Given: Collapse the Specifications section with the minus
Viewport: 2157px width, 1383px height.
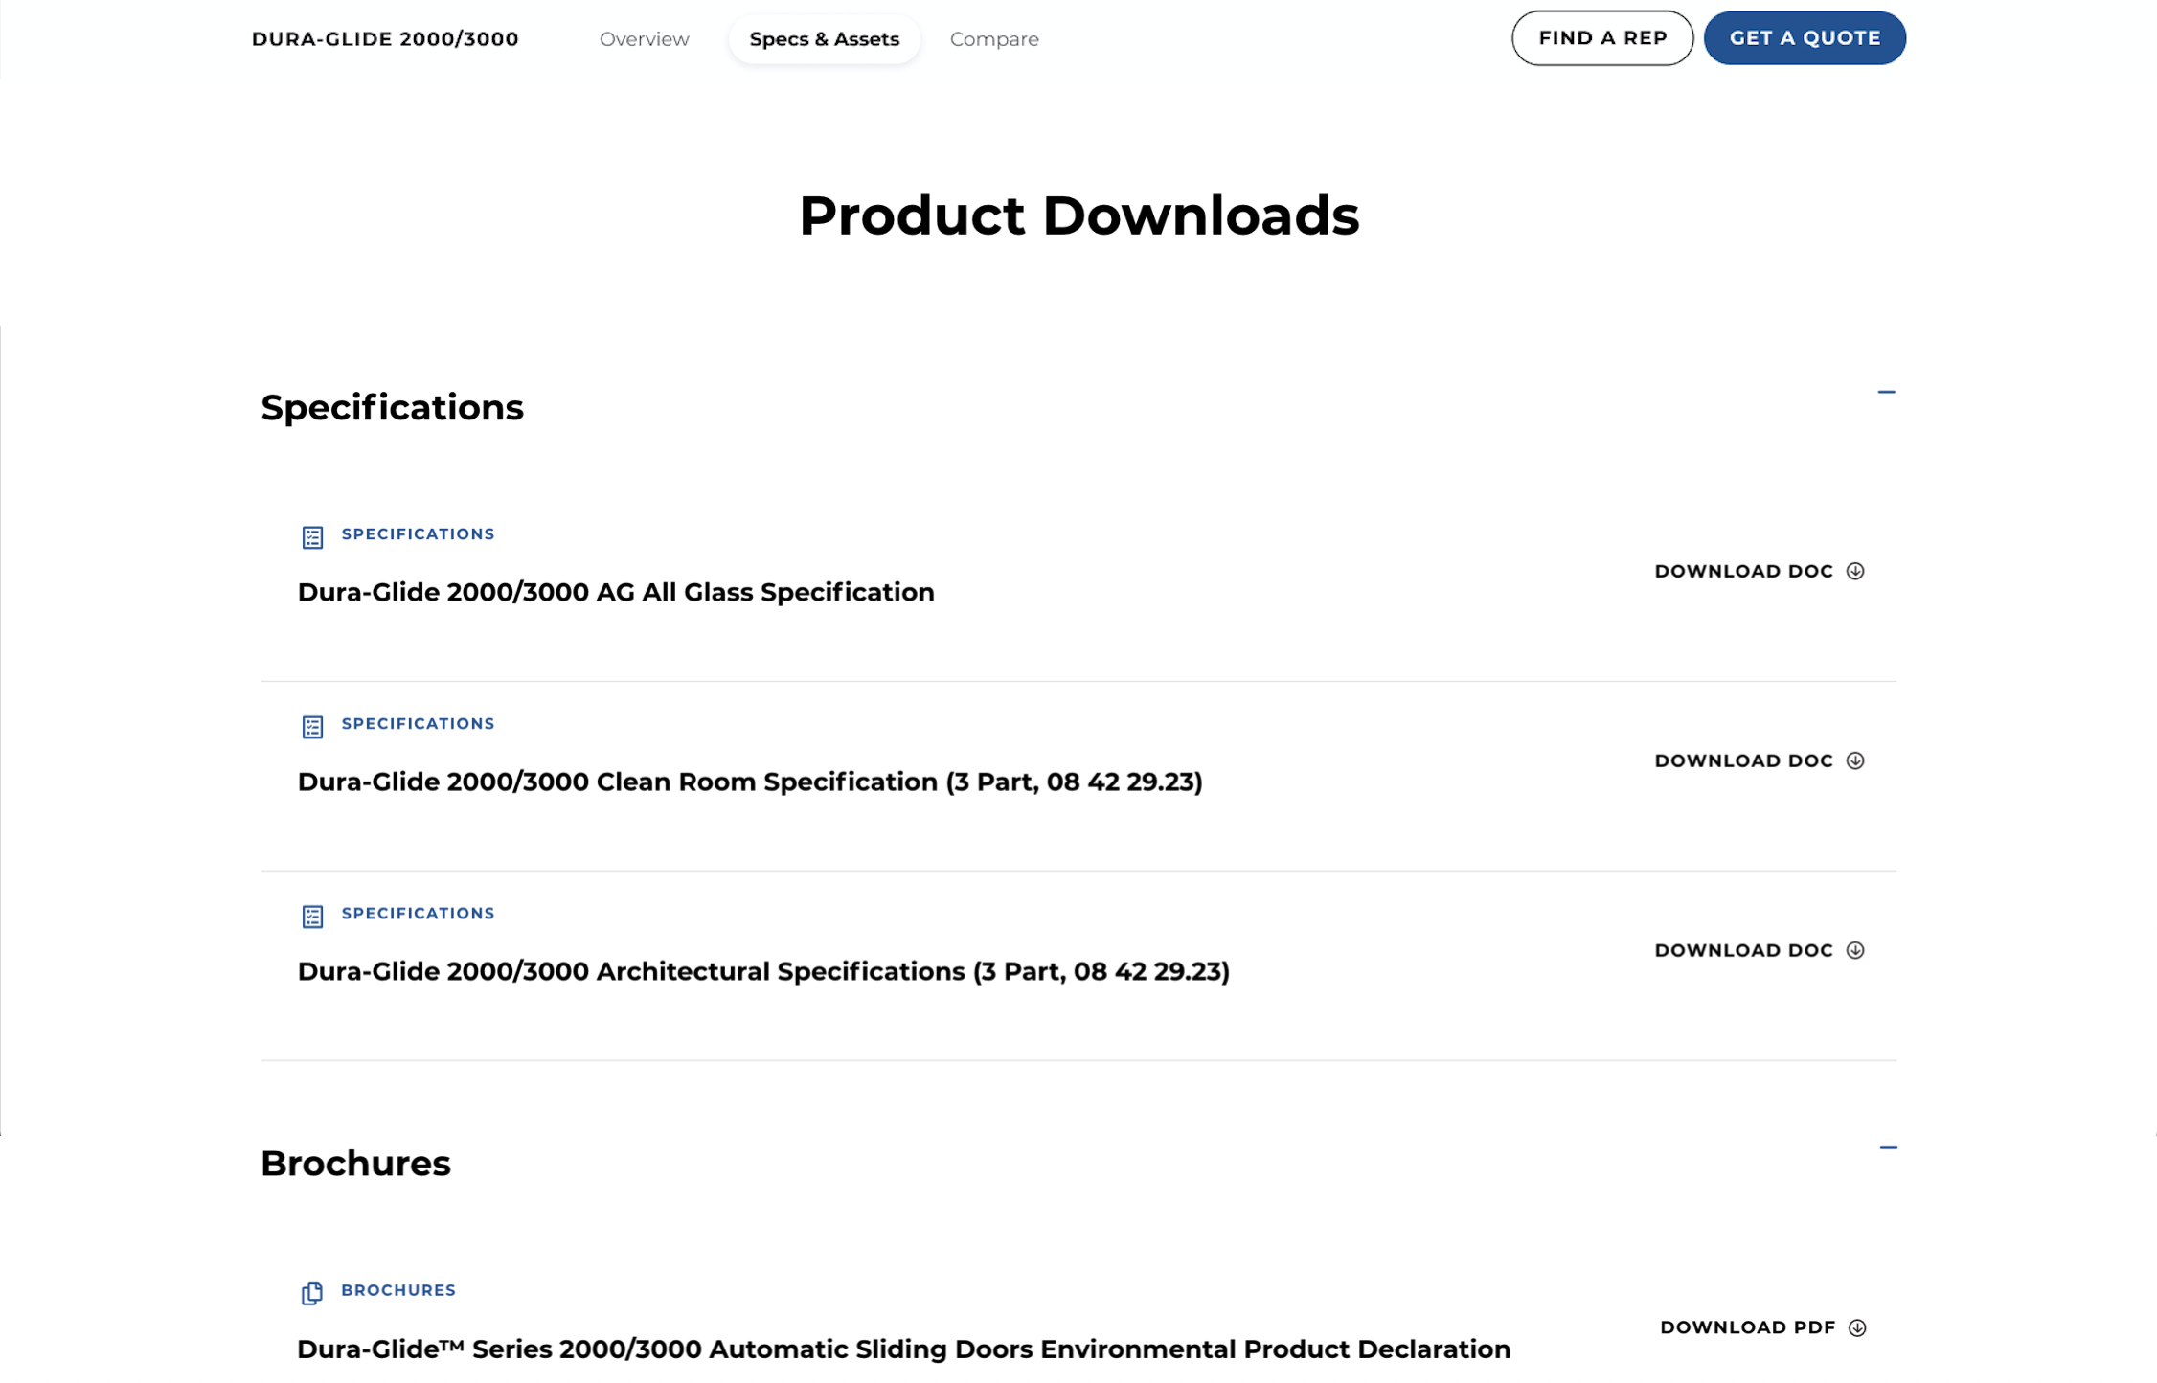Looking at the screenshot, I should (1886, 392).
